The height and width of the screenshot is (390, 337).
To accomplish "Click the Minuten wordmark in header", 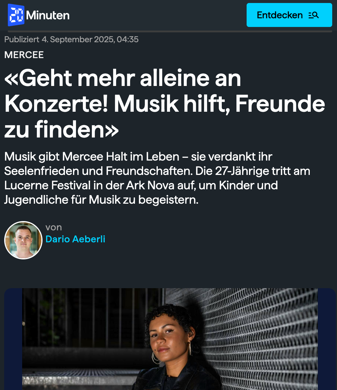I will (x=48, y=15).
